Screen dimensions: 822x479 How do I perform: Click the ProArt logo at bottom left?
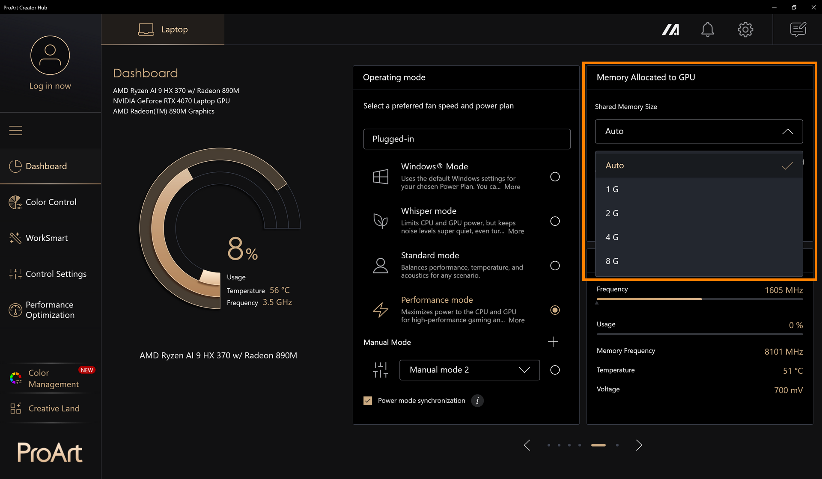[x=50, y=452]
